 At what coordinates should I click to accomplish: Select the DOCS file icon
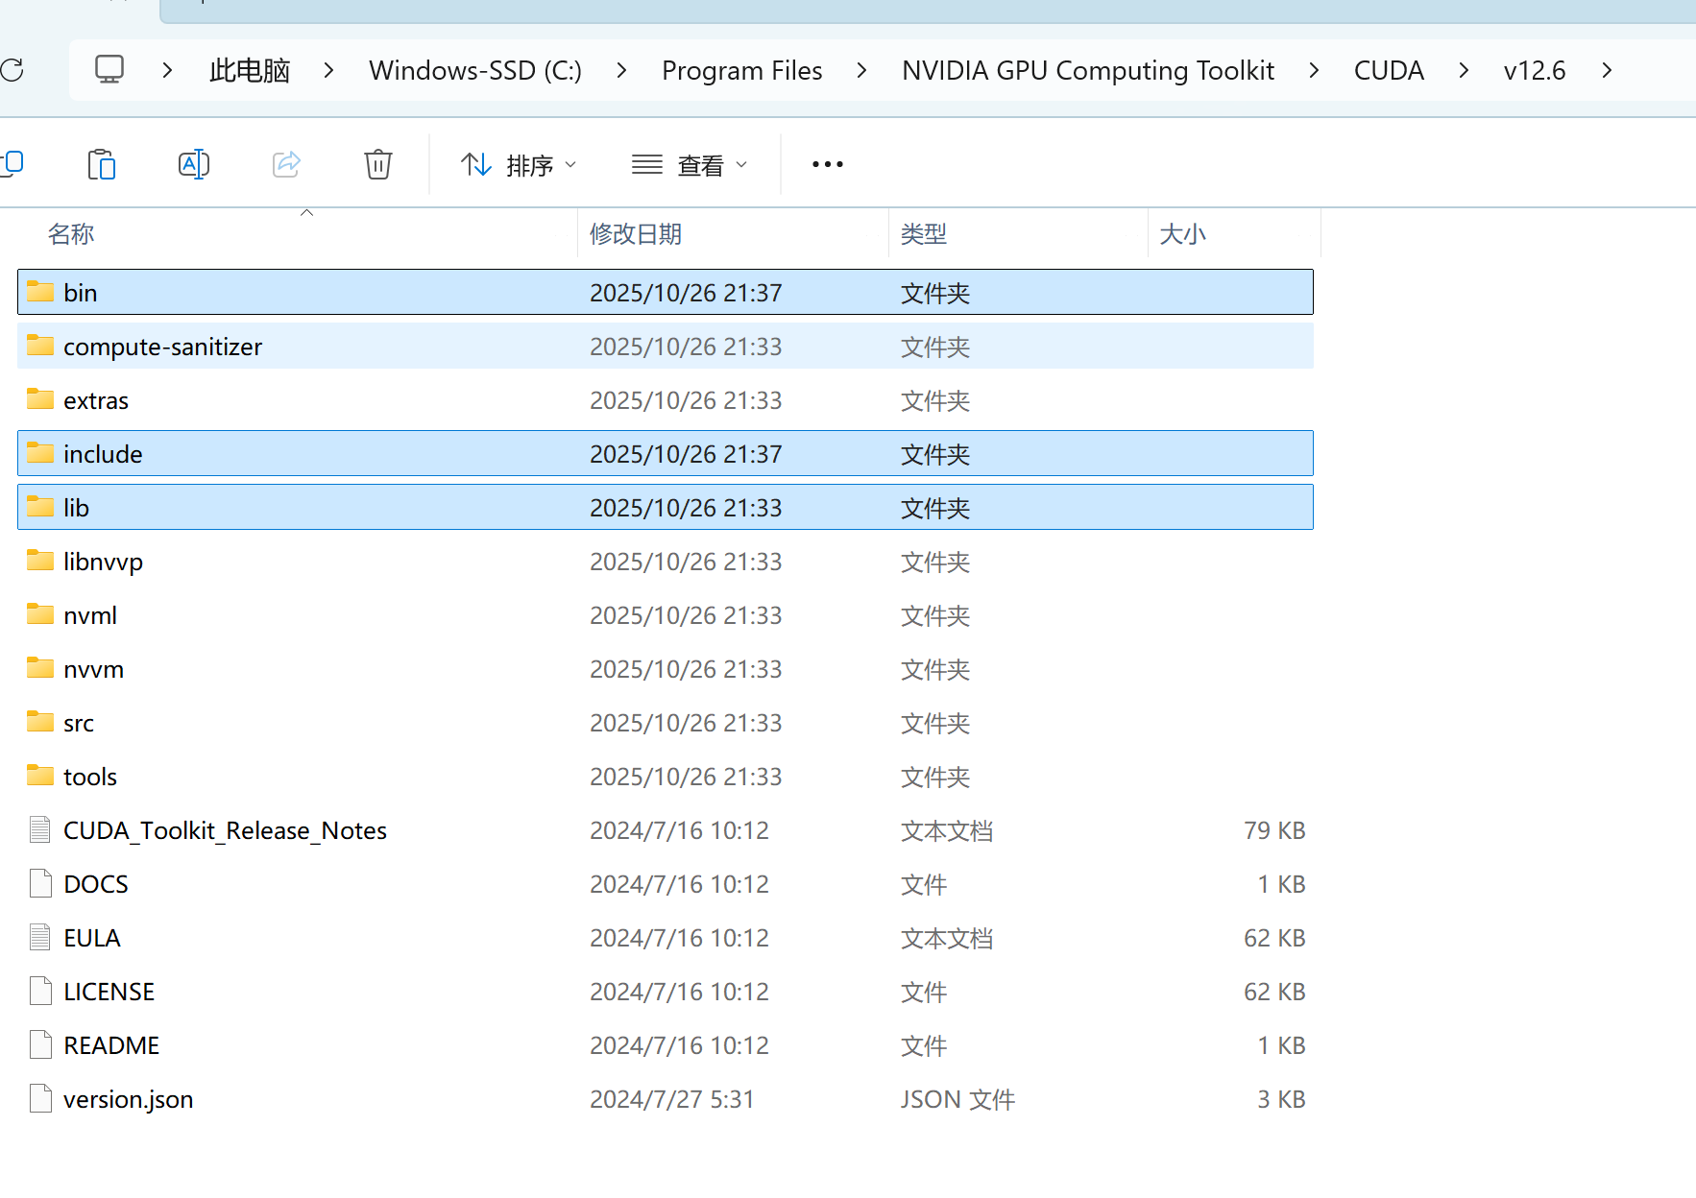click(x=40, y=883)
